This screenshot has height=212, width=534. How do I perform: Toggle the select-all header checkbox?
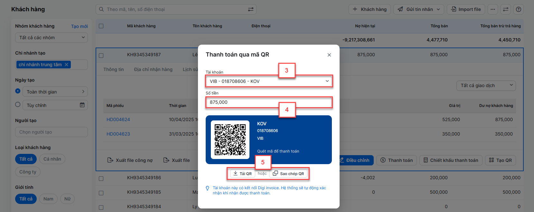pyautogui.click(x=101, y=26)
